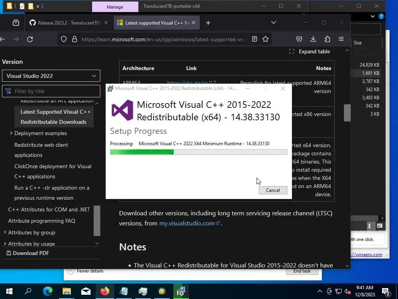This screenshot has width=398, height=299.
Task: Close the Latest supported Visual C++ tab
Action: coord(194,23)
